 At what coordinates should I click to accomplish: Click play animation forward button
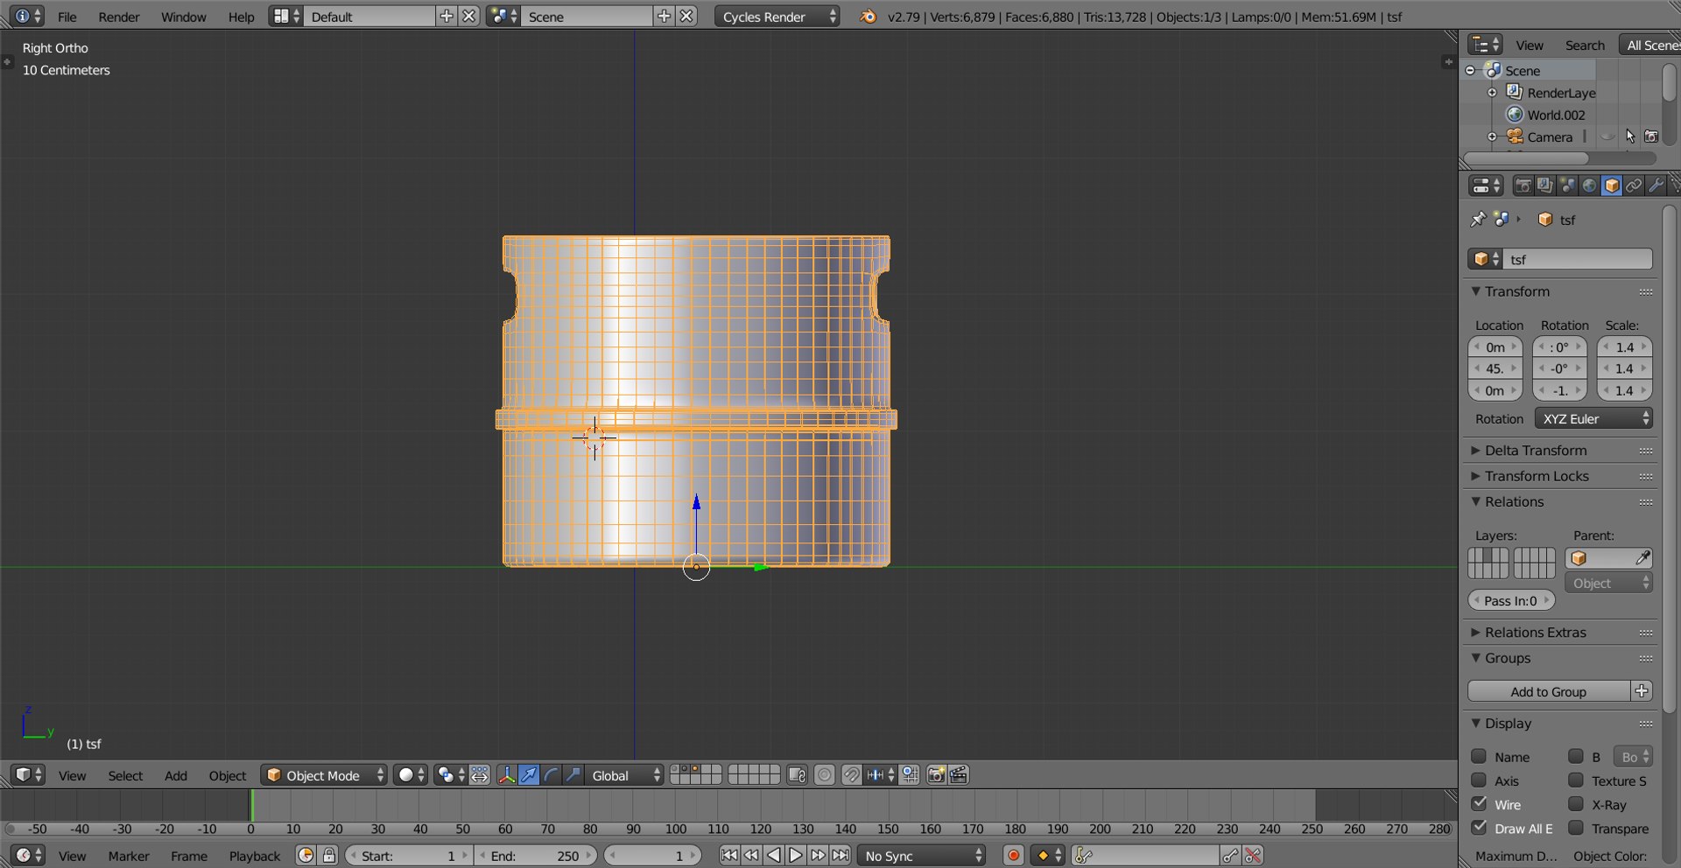[795, 856]
